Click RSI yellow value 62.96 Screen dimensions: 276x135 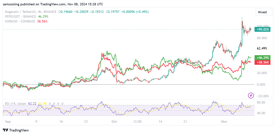click(x=42, y=103)
